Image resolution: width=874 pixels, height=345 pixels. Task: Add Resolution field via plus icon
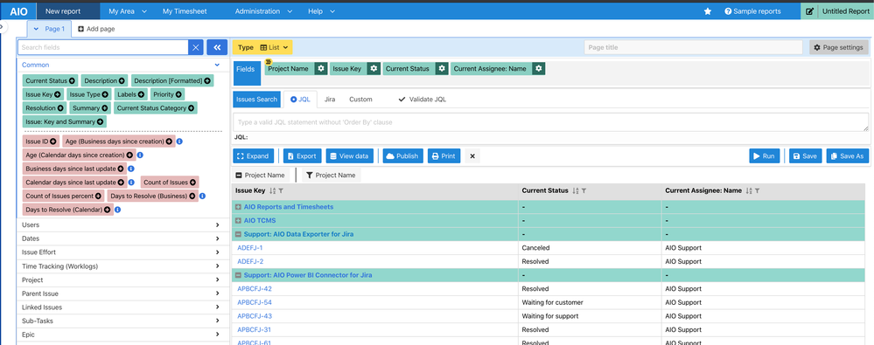[x=60, y=108]
